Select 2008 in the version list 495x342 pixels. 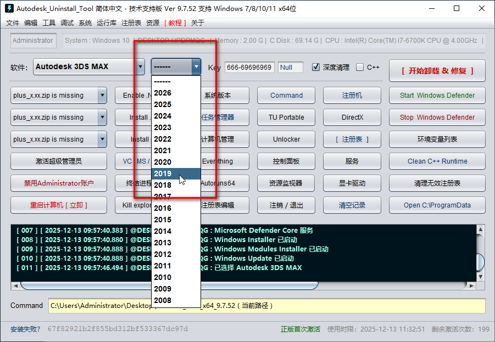176,300
